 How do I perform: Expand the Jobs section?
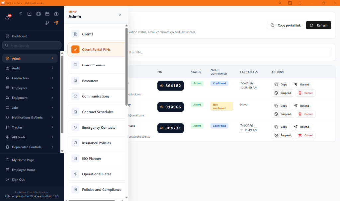(30, 108)
